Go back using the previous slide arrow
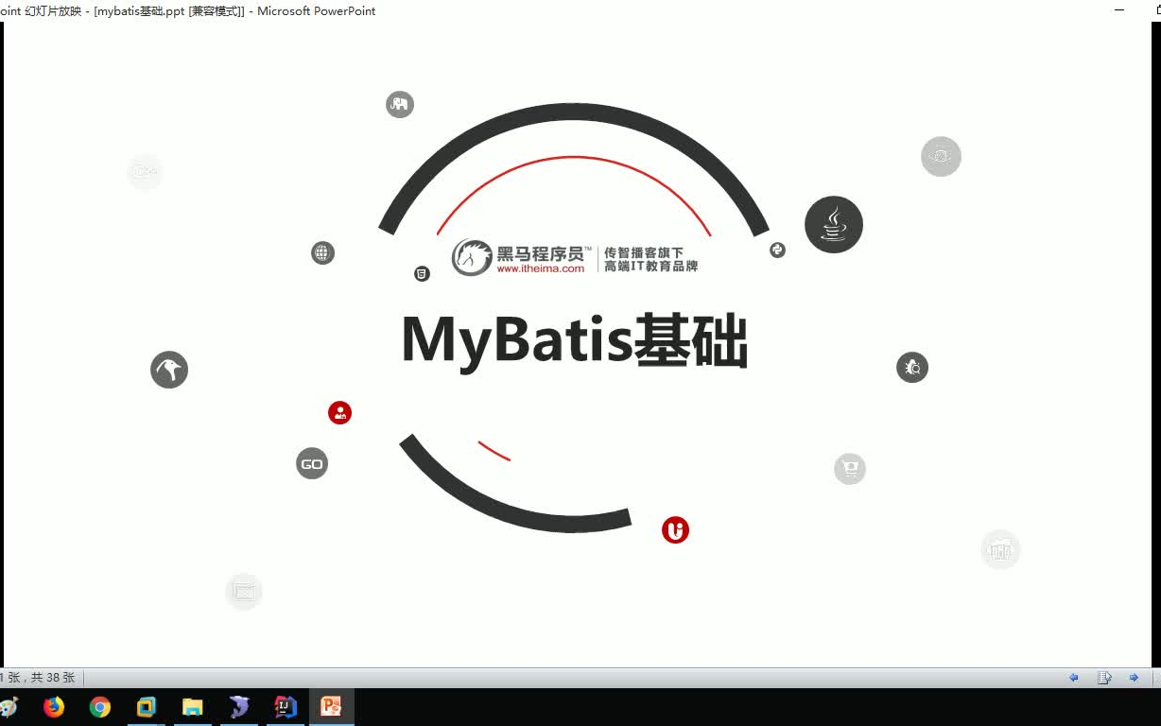The height and width of the screenshot is (726, 1161). 1075,677
